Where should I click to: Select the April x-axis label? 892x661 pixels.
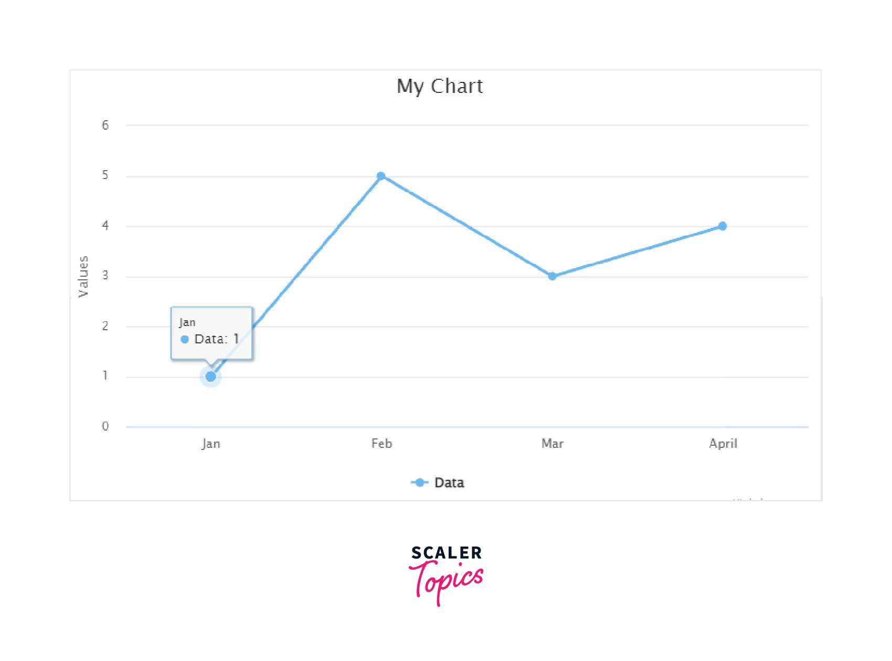723,444
